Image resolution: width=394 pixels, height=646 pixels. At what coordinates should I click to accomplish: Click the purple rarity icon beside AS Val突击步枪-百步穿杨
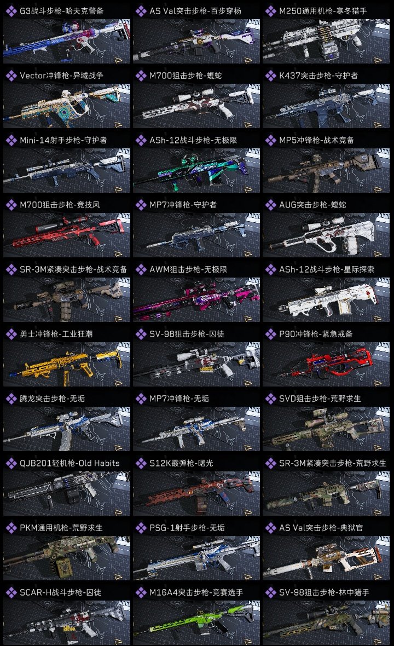coord(141,11)
